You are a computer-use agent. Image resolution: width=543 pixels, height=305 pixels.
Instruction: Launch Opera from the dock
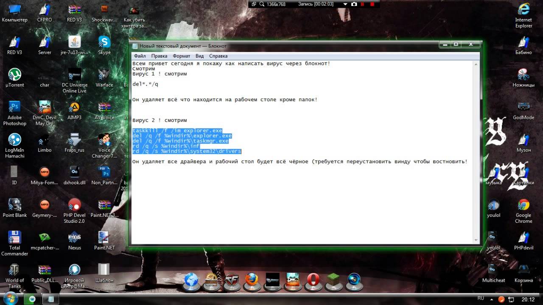[x=313, y=280]
